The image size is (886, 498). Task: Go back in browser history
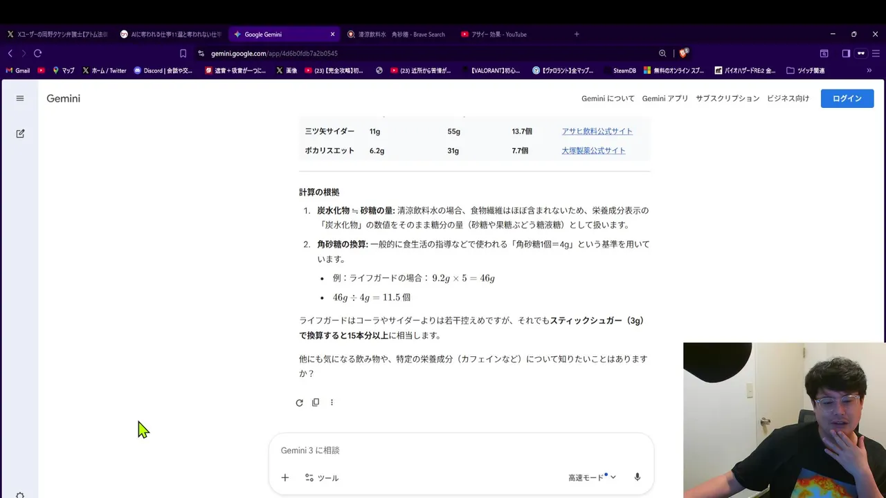[10, 53]
